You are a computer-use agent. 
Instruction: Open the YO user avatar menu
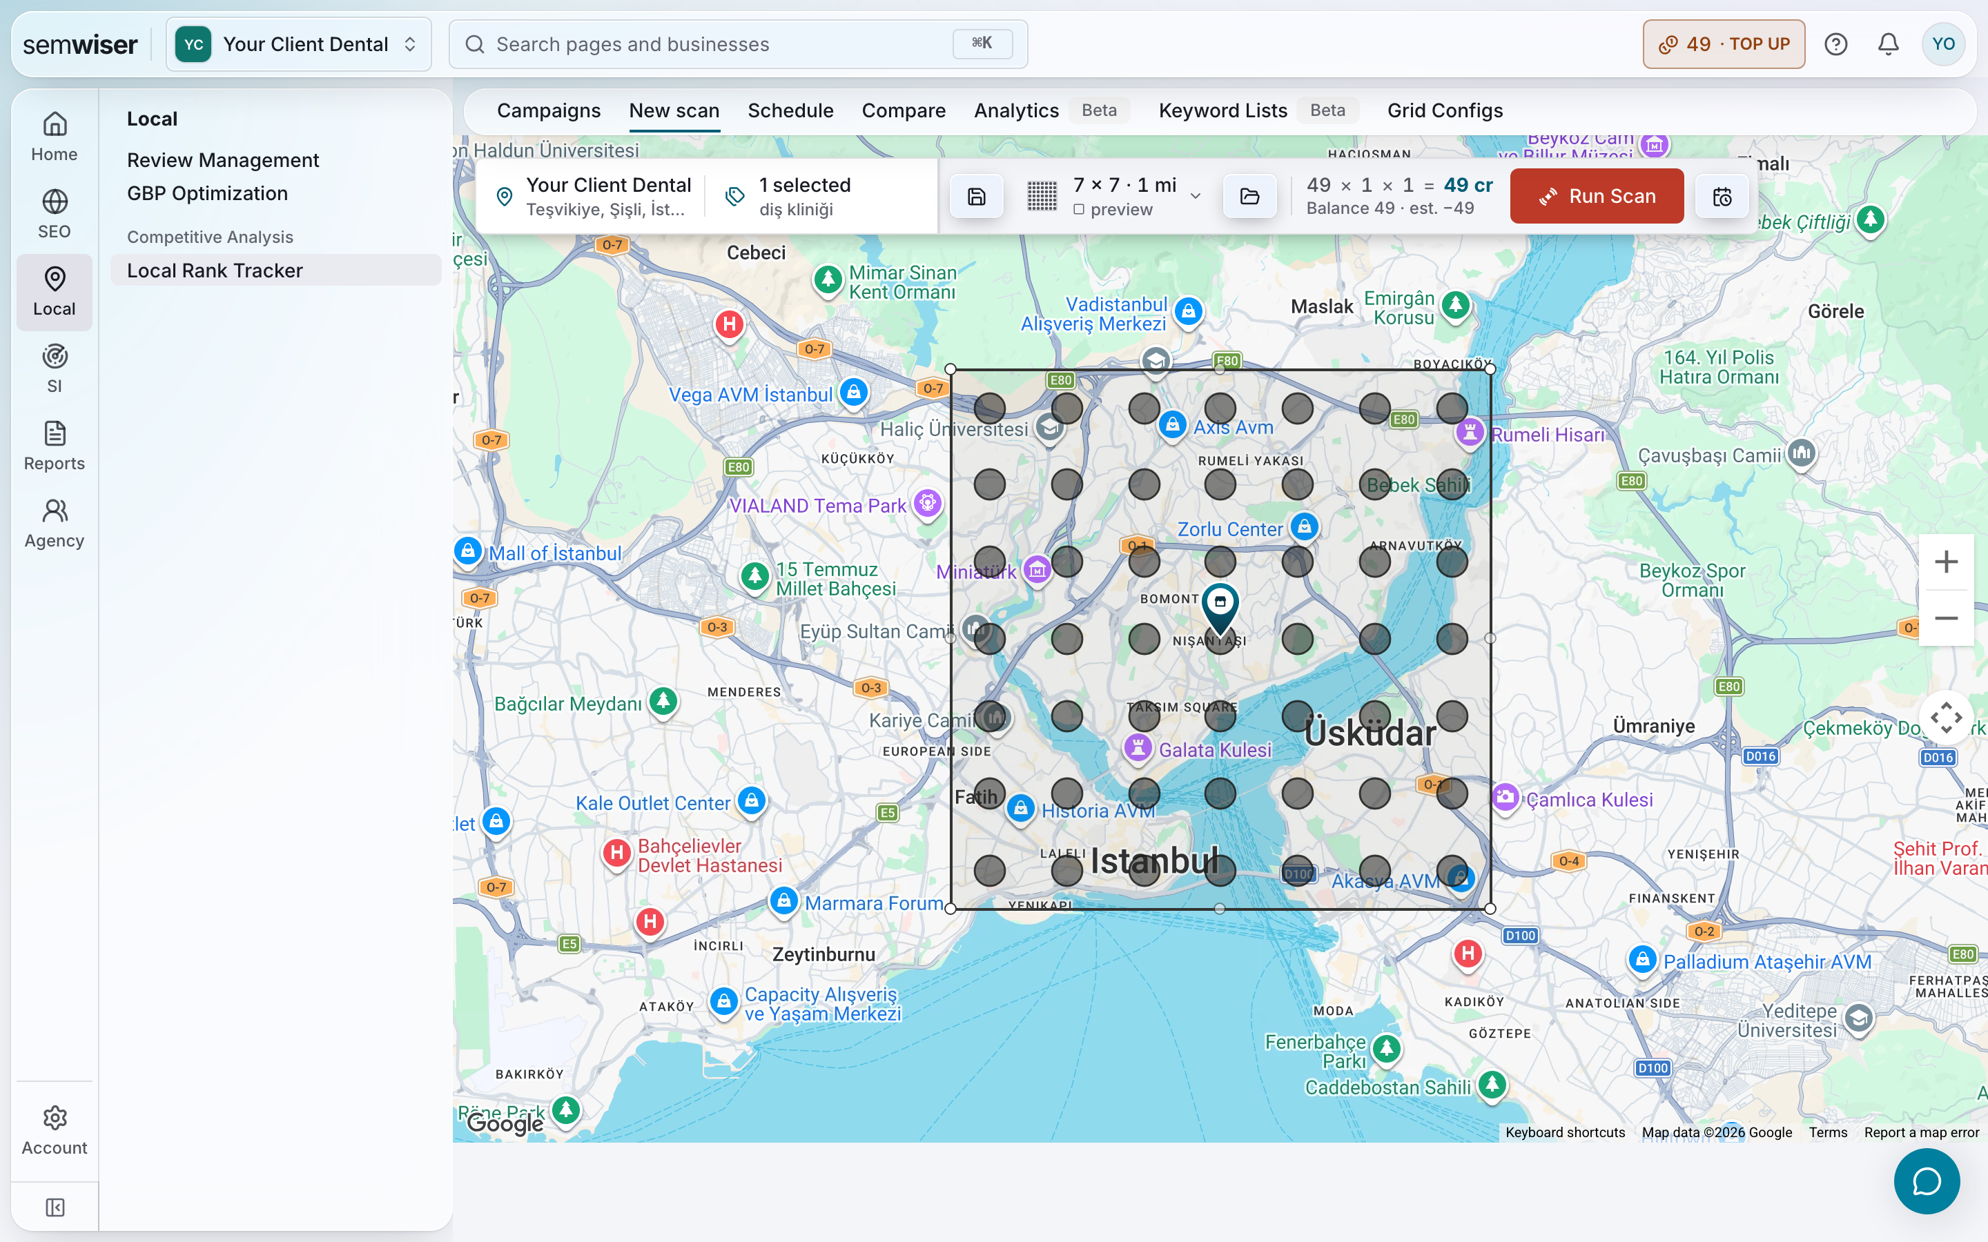coord(1943,44)
